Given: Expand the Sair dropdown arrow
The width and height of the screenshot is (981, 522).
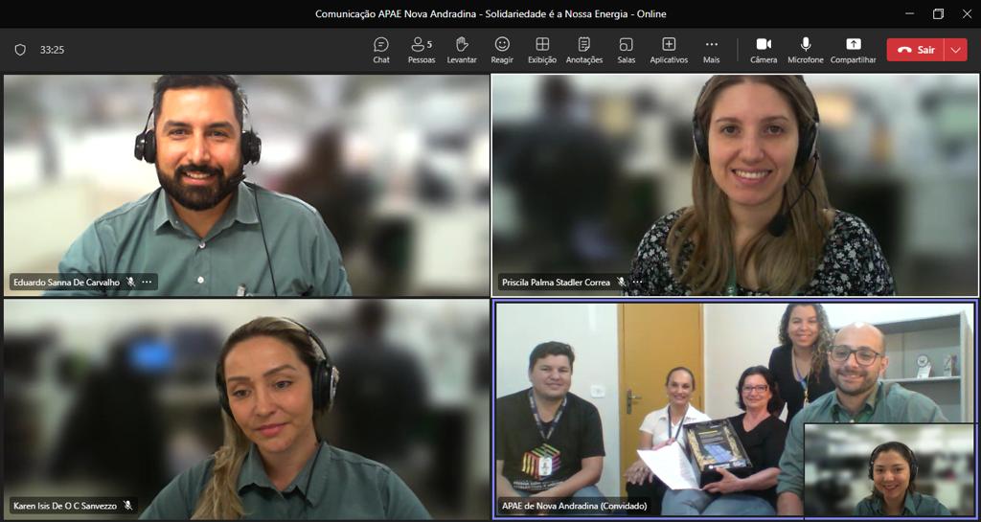Looking at the screenshot, I should click(x=955, y=50).
